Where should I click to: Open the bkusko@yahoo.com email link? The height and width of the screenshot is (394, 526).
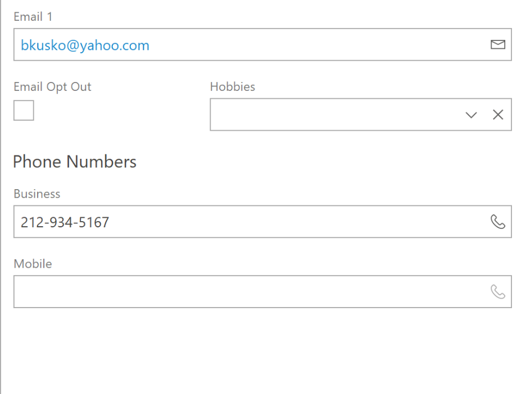[85, 45]
